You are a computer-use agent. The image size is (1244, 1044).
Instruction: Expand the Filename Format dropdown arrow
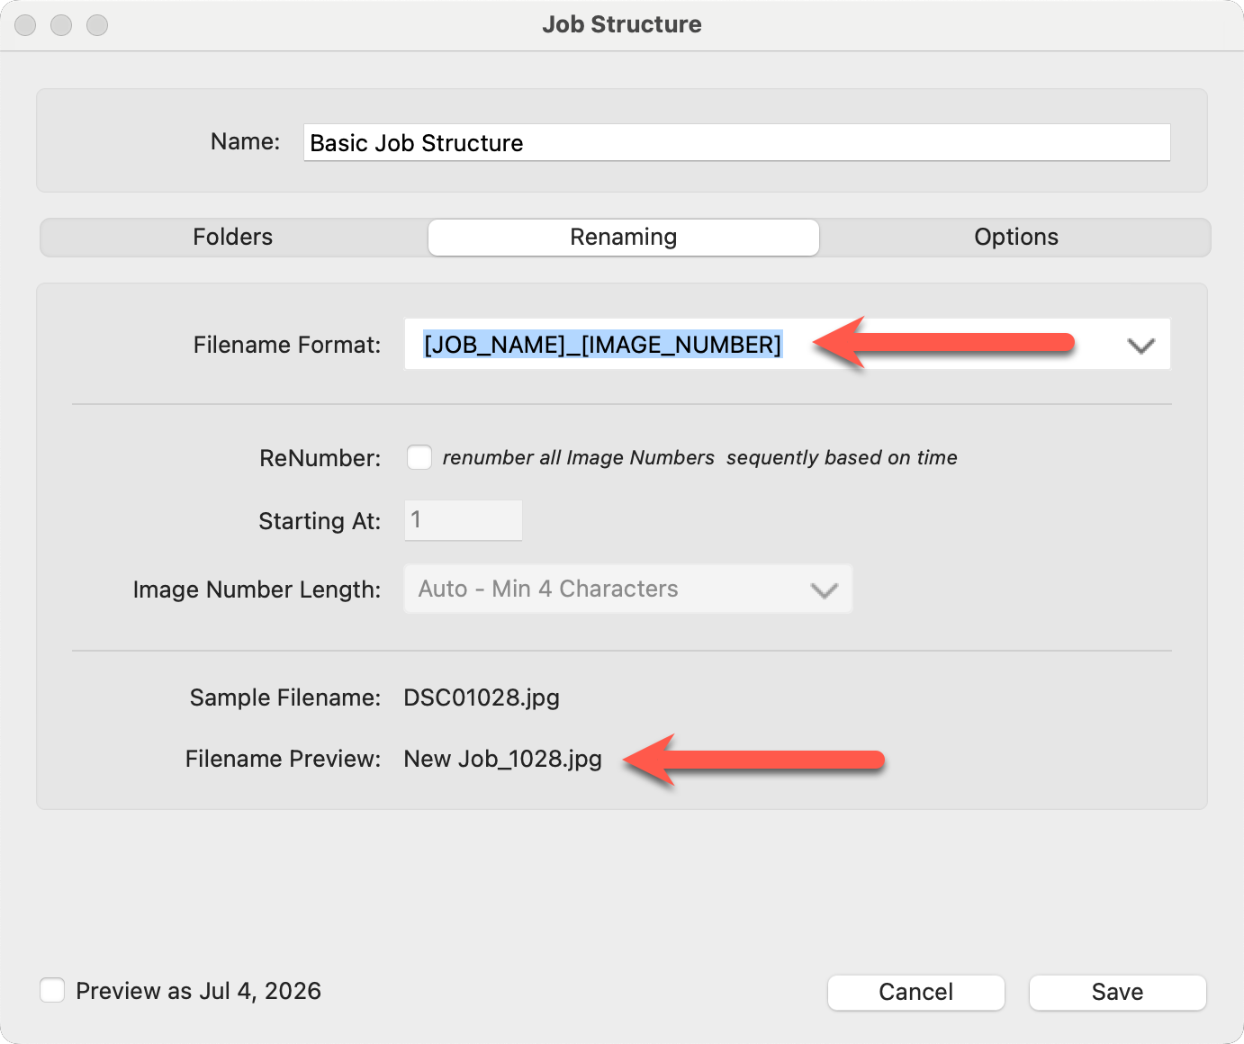[1140, 346]
